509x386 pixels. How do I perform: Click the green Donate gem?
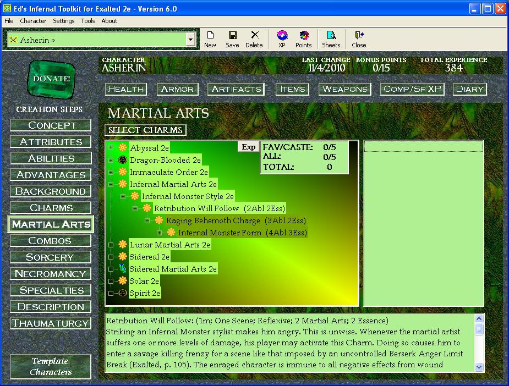coord(51,79)
